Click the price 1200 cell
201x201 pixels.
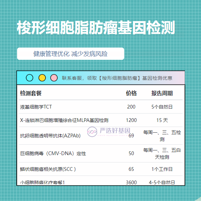[131, 120]
